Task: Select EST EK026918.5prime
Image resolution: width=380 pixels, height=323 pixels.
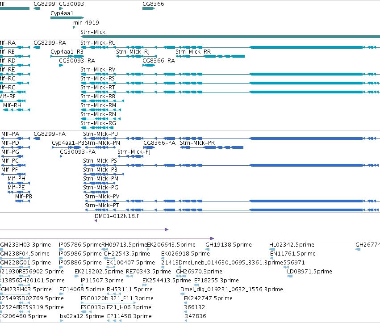Action: point(185,254)
